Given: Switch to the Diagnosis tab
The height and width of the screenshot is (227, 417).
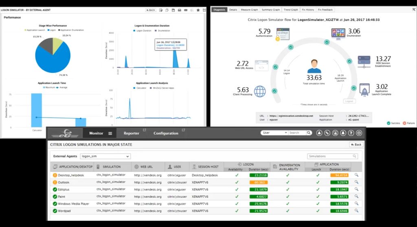Looking at the screenshot, I should tap(219, 10).
